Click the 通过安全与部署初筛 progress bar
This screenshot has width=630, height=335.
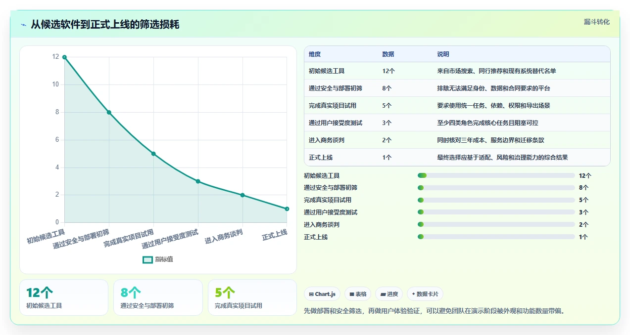tap(496, 188)
